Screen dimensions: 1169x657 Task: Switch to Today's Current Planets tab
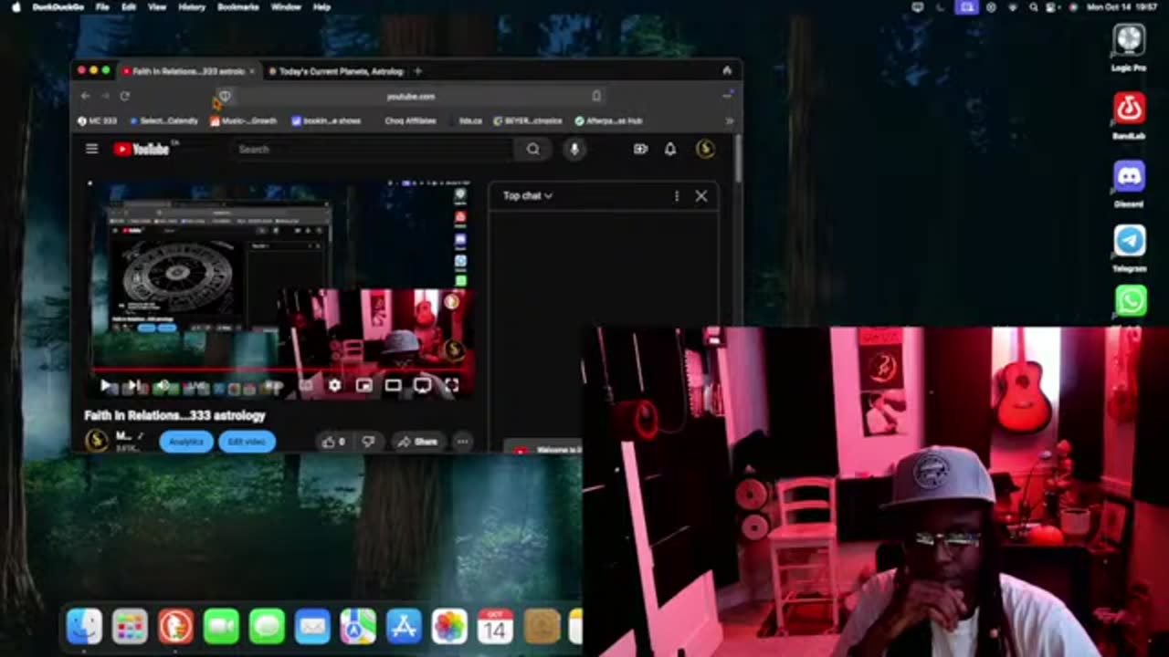tap(338, 70)
